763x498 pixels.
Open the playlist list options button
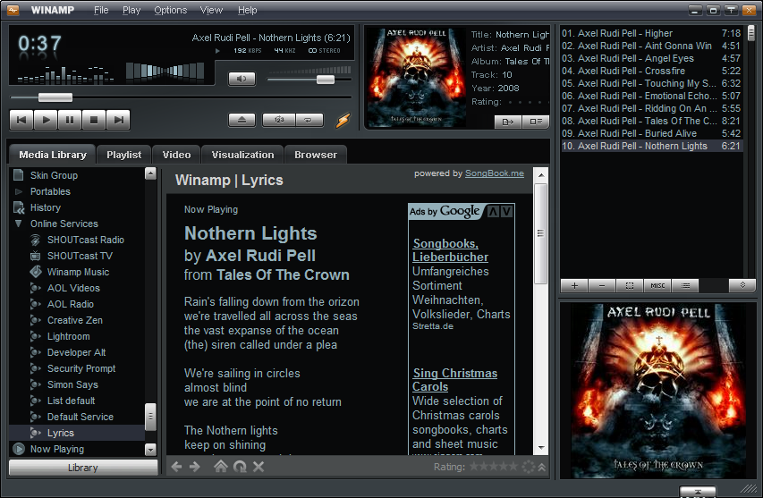tap(685, 286)
